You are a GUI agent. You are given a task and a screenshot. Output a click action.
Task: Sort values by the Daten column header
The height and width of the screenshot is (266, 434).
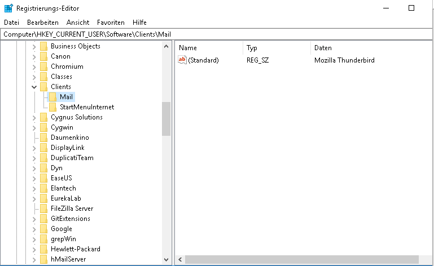[371, 48]
